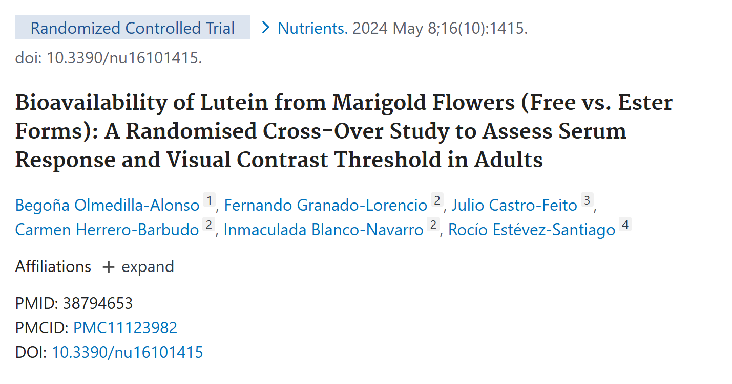This screenshot has height=384, width=732.
Task: Click affiliation superscript 3 after Castro-Feito
Action: [x=587, y=200]
